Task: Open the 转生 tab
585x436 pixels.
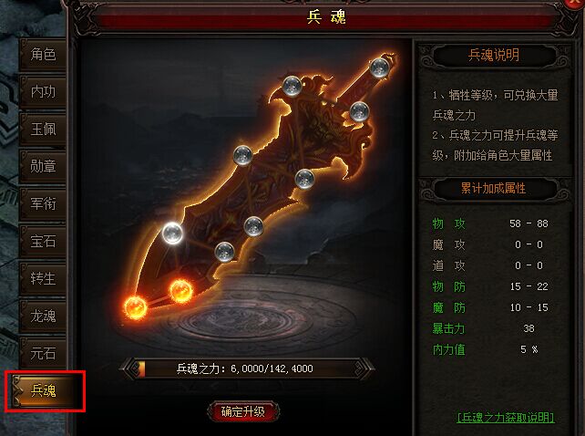Action: coord(43,279)
